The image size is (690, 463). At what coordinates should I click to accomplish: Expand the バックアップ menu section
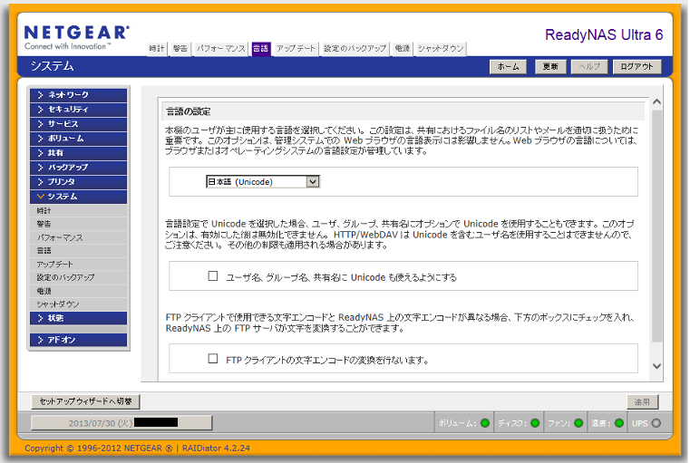[x=78, y=168]
